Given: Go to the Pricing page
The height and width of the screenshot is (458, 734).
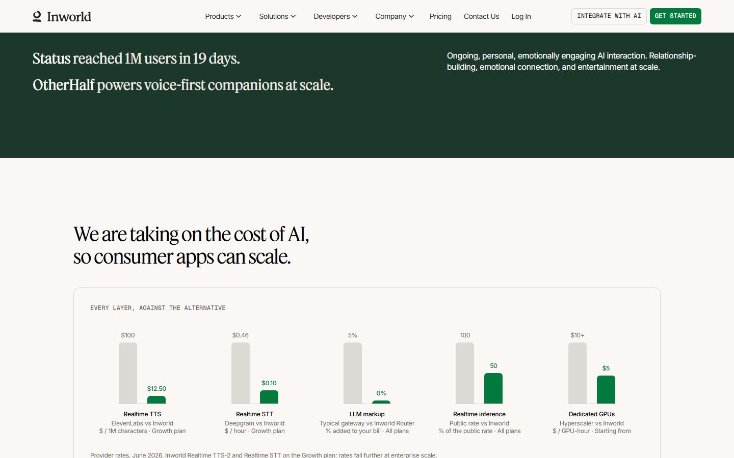Looking at the screenshot, I should [x=440, y=16].
